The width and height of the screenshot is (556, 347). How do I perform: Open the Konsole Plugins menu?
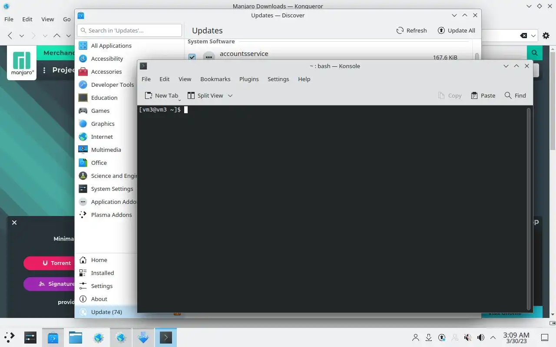[249, 79]
